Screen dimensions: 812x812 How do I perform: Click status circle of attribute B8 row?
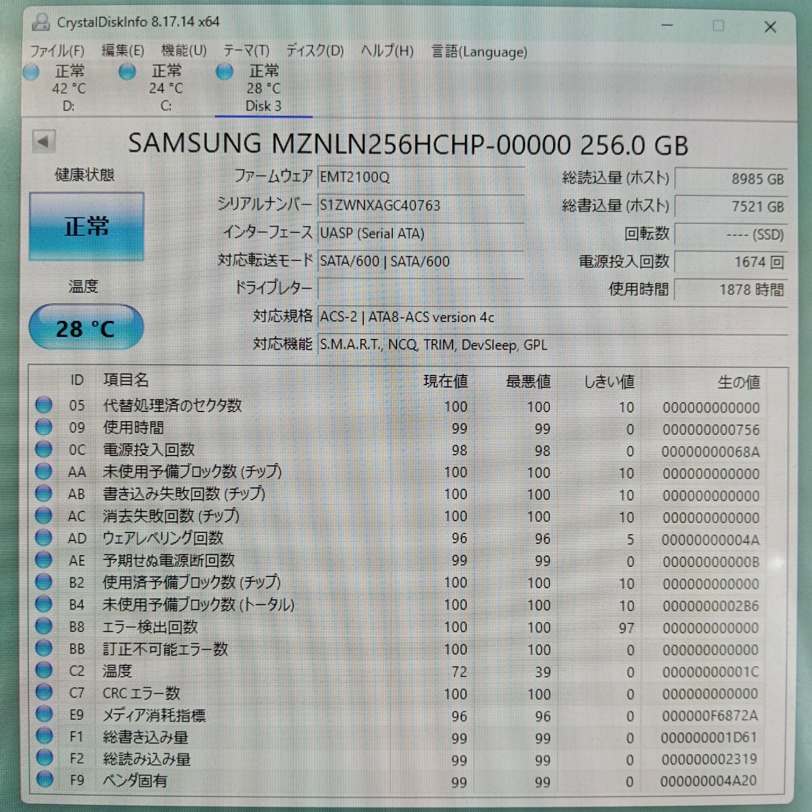pyautogui.click(x=44, y=627)
